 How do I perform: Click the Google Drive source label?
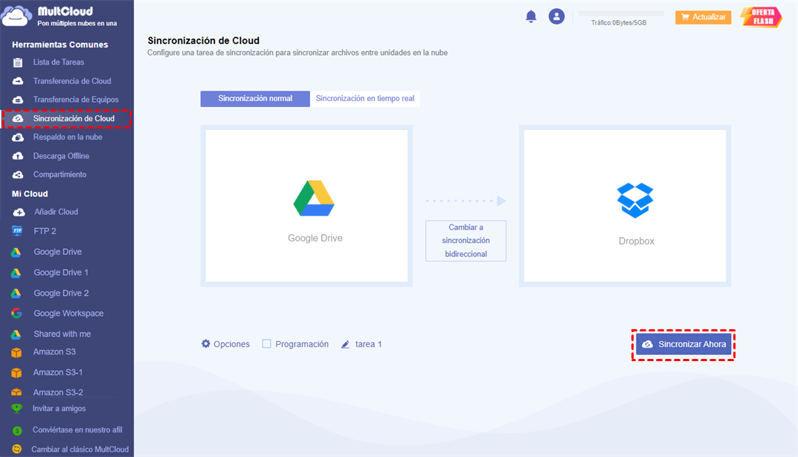pos(315,238)
